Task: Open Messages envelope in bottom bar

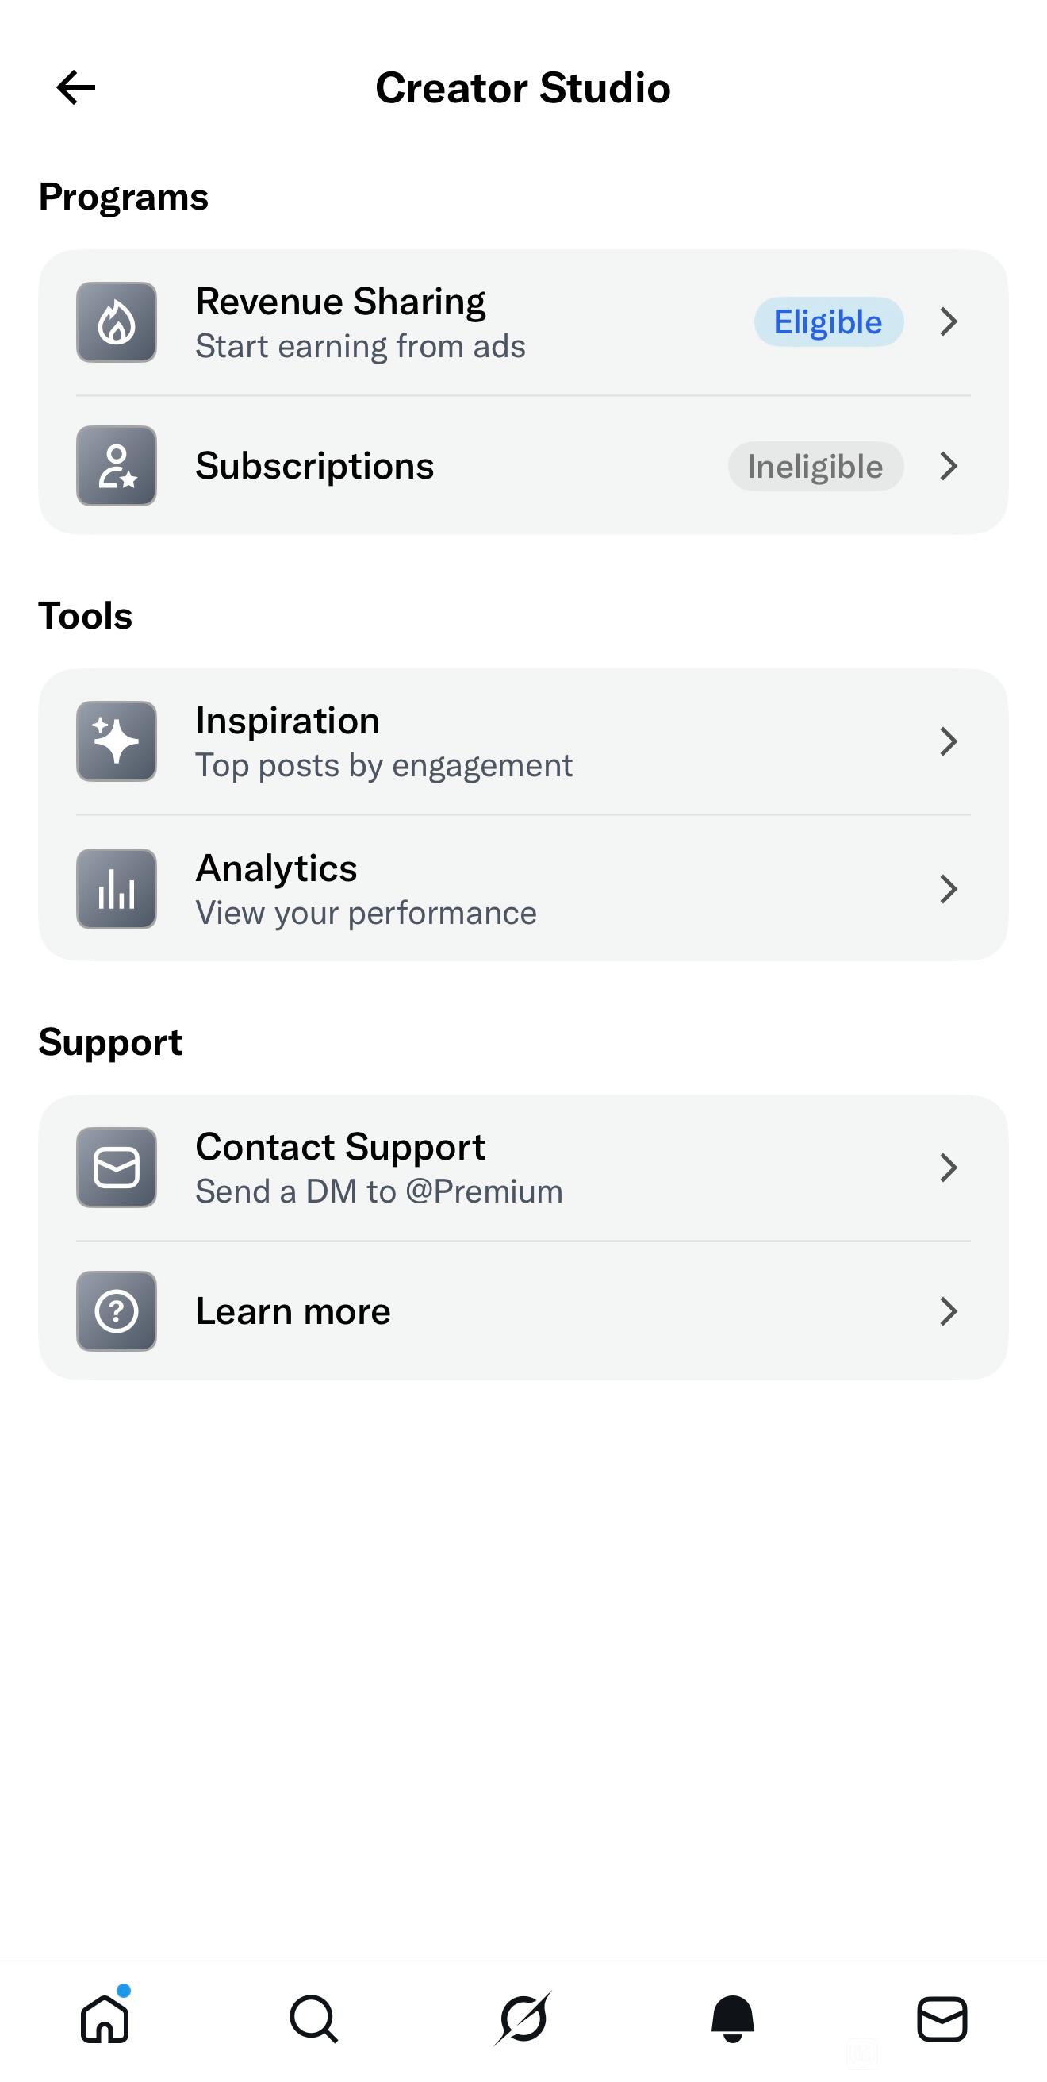Action: coord(942,2019)
